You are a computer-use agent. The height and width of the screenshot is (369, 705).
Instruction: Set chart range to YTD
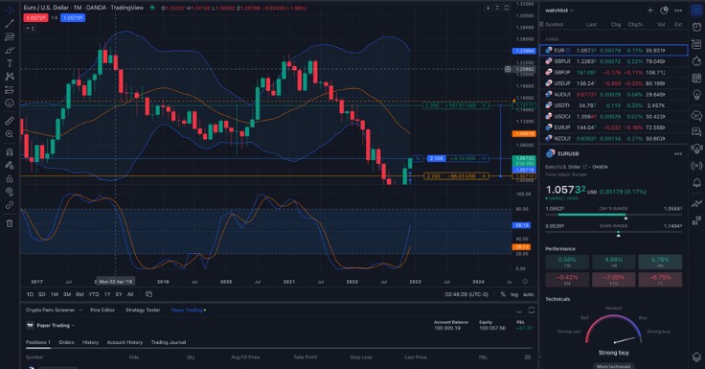point(94,294)
